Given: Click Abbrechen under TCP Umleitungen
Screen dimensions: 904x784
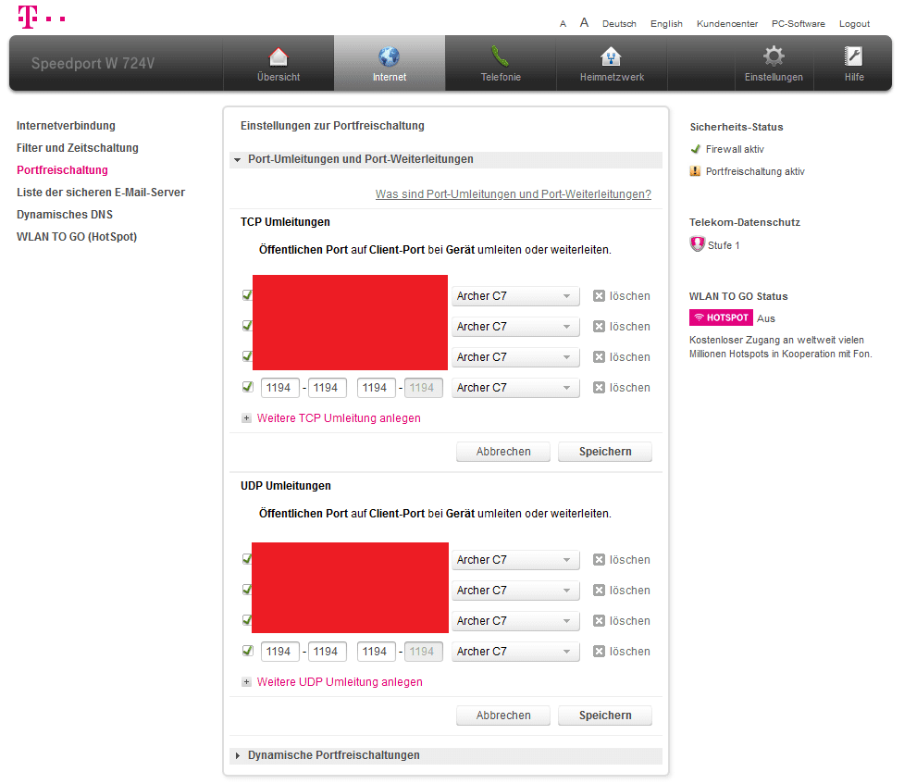Looking at the screenshot, I should coord(503,452).
